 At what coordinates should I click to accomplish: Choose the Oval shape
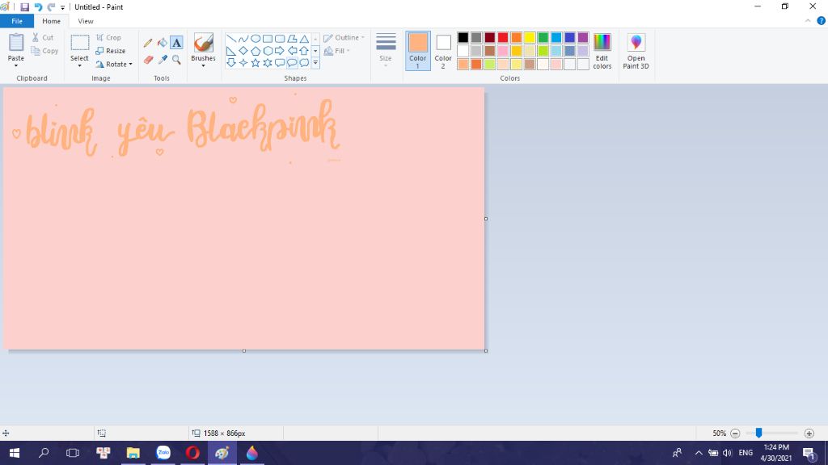(x=255, y=39)
